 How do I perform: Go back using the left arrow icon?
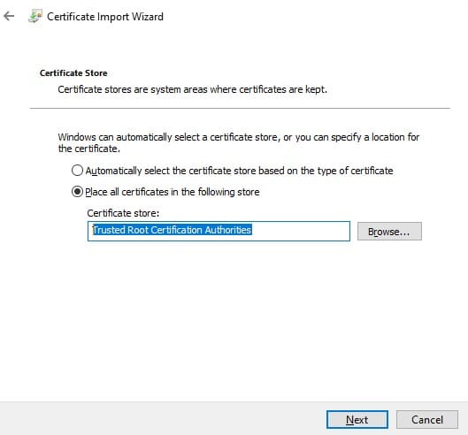point(9,16)
